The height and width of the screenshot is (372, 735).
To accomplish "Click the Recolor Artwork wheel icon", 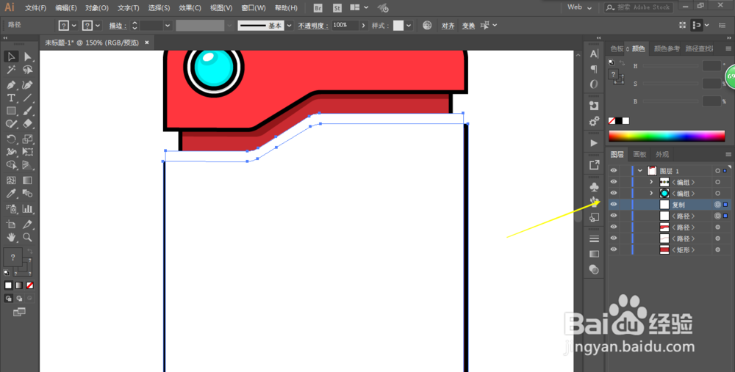I will pos(427,25).
